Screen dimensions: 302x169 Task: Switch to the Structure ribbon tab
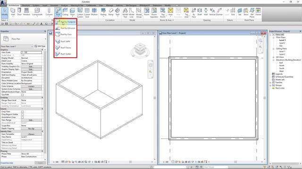click(25, 5)
